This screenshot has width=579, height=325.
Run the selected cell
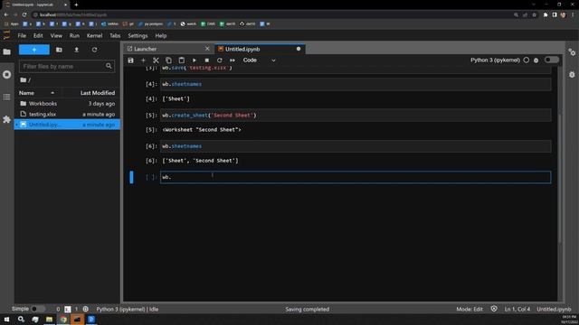195,60
